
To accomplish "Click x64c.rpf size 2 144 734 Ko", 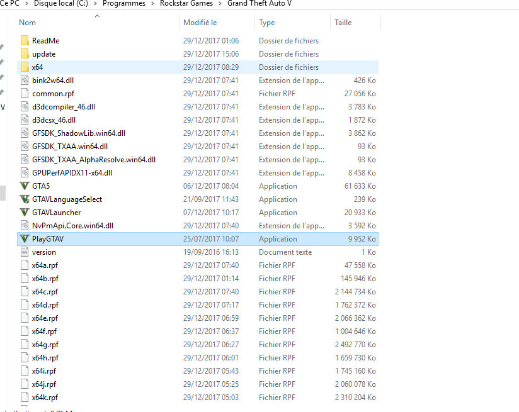I will [355, 292].
